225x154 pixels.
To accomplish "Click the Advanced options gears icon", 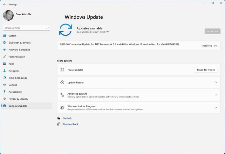I will point(62,95).
